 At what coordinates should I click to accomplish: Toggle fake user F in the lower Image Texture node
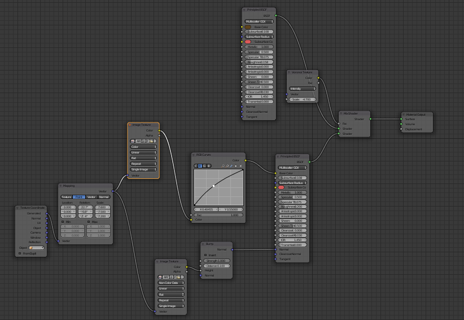(175, 277)
